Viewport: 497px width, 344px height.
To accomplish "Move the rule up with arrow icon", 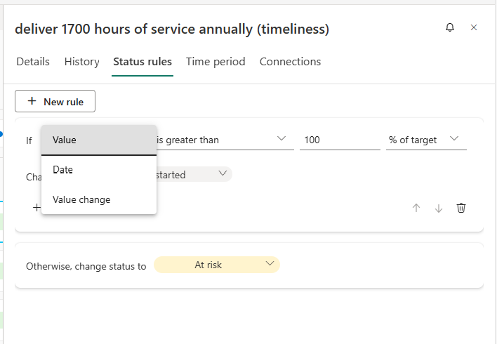I will point(416,208).
